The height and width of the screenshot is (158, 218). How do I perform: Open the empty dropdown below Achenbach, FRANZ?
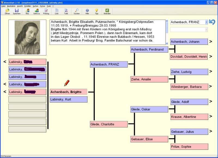tap(206, 29)
